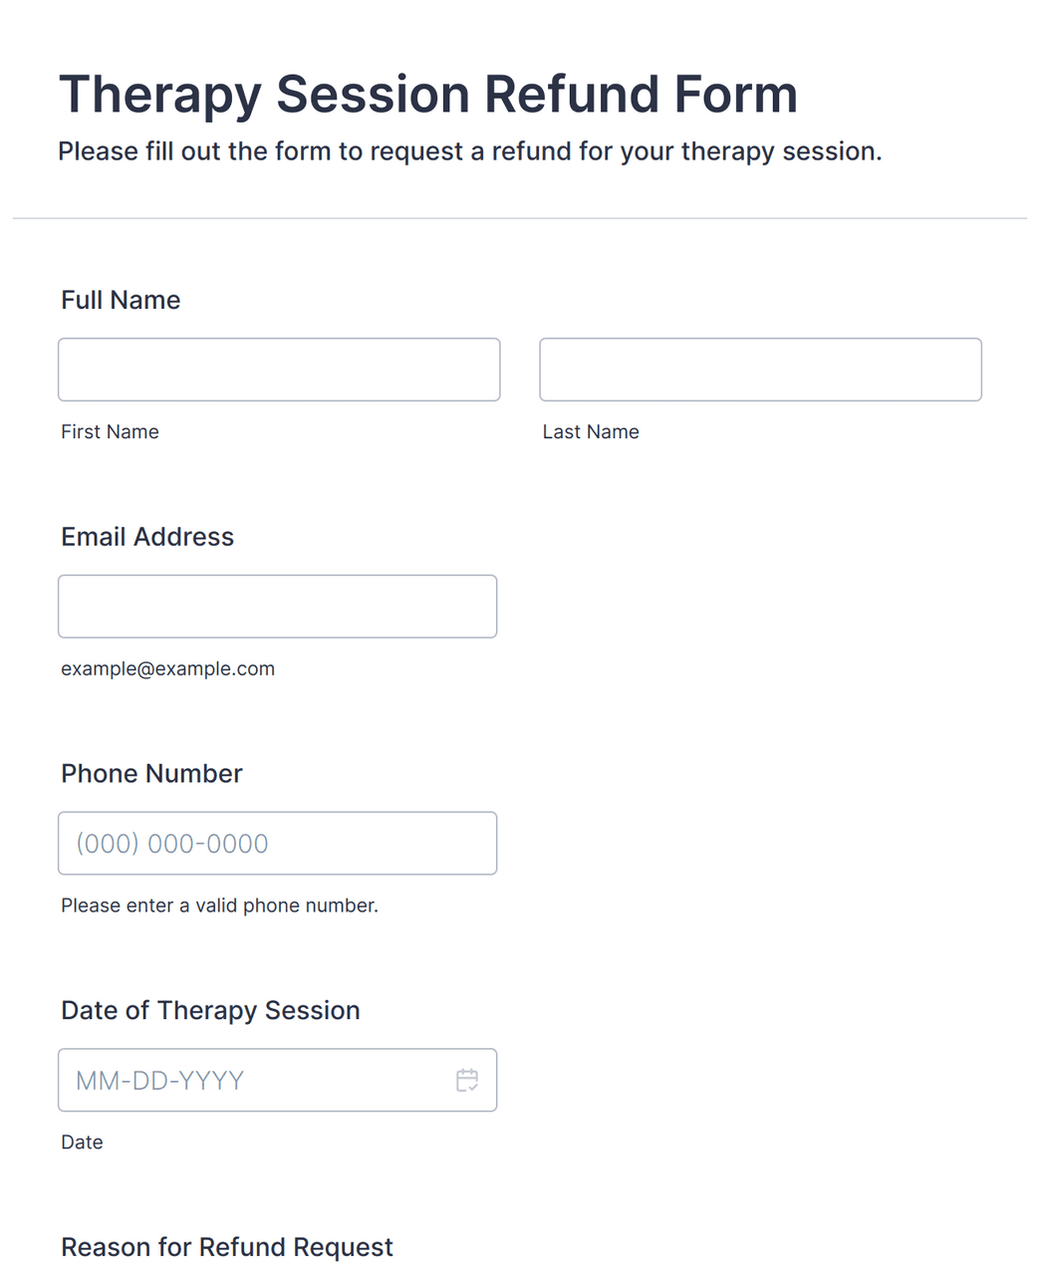Image resolution: width=1040 pixels, height=1280 pixels.
Task: Click the Email Address label
Action: tap(147, 537)
